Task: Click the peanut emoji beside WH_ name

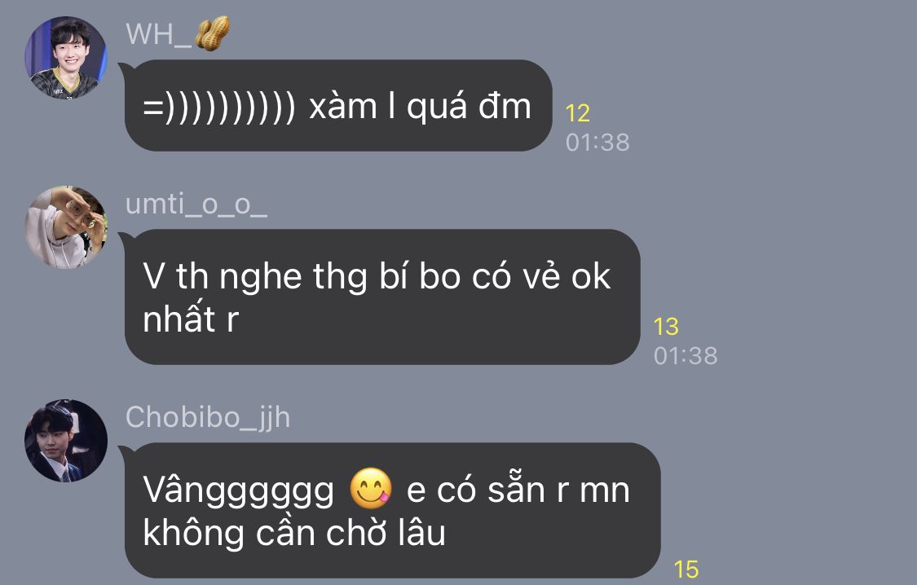Action: 212,33
